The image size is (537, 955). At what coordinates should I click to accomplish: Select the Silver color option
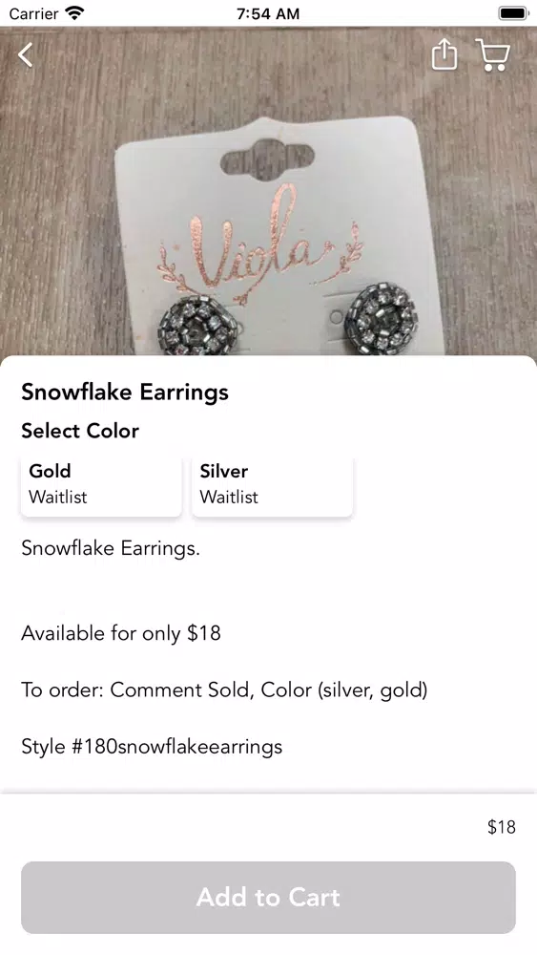[272, 487]
